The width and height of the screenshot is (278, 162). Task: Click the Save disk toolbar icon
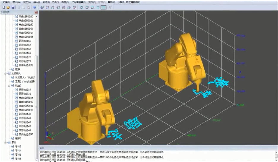[13, 7]
